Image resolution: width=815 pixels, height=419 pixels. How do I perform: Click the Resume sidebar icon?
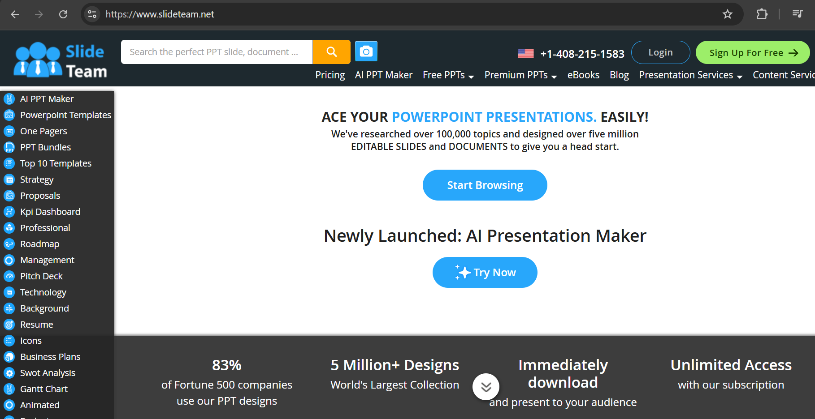pyautogui.click(x=9, y=325)
